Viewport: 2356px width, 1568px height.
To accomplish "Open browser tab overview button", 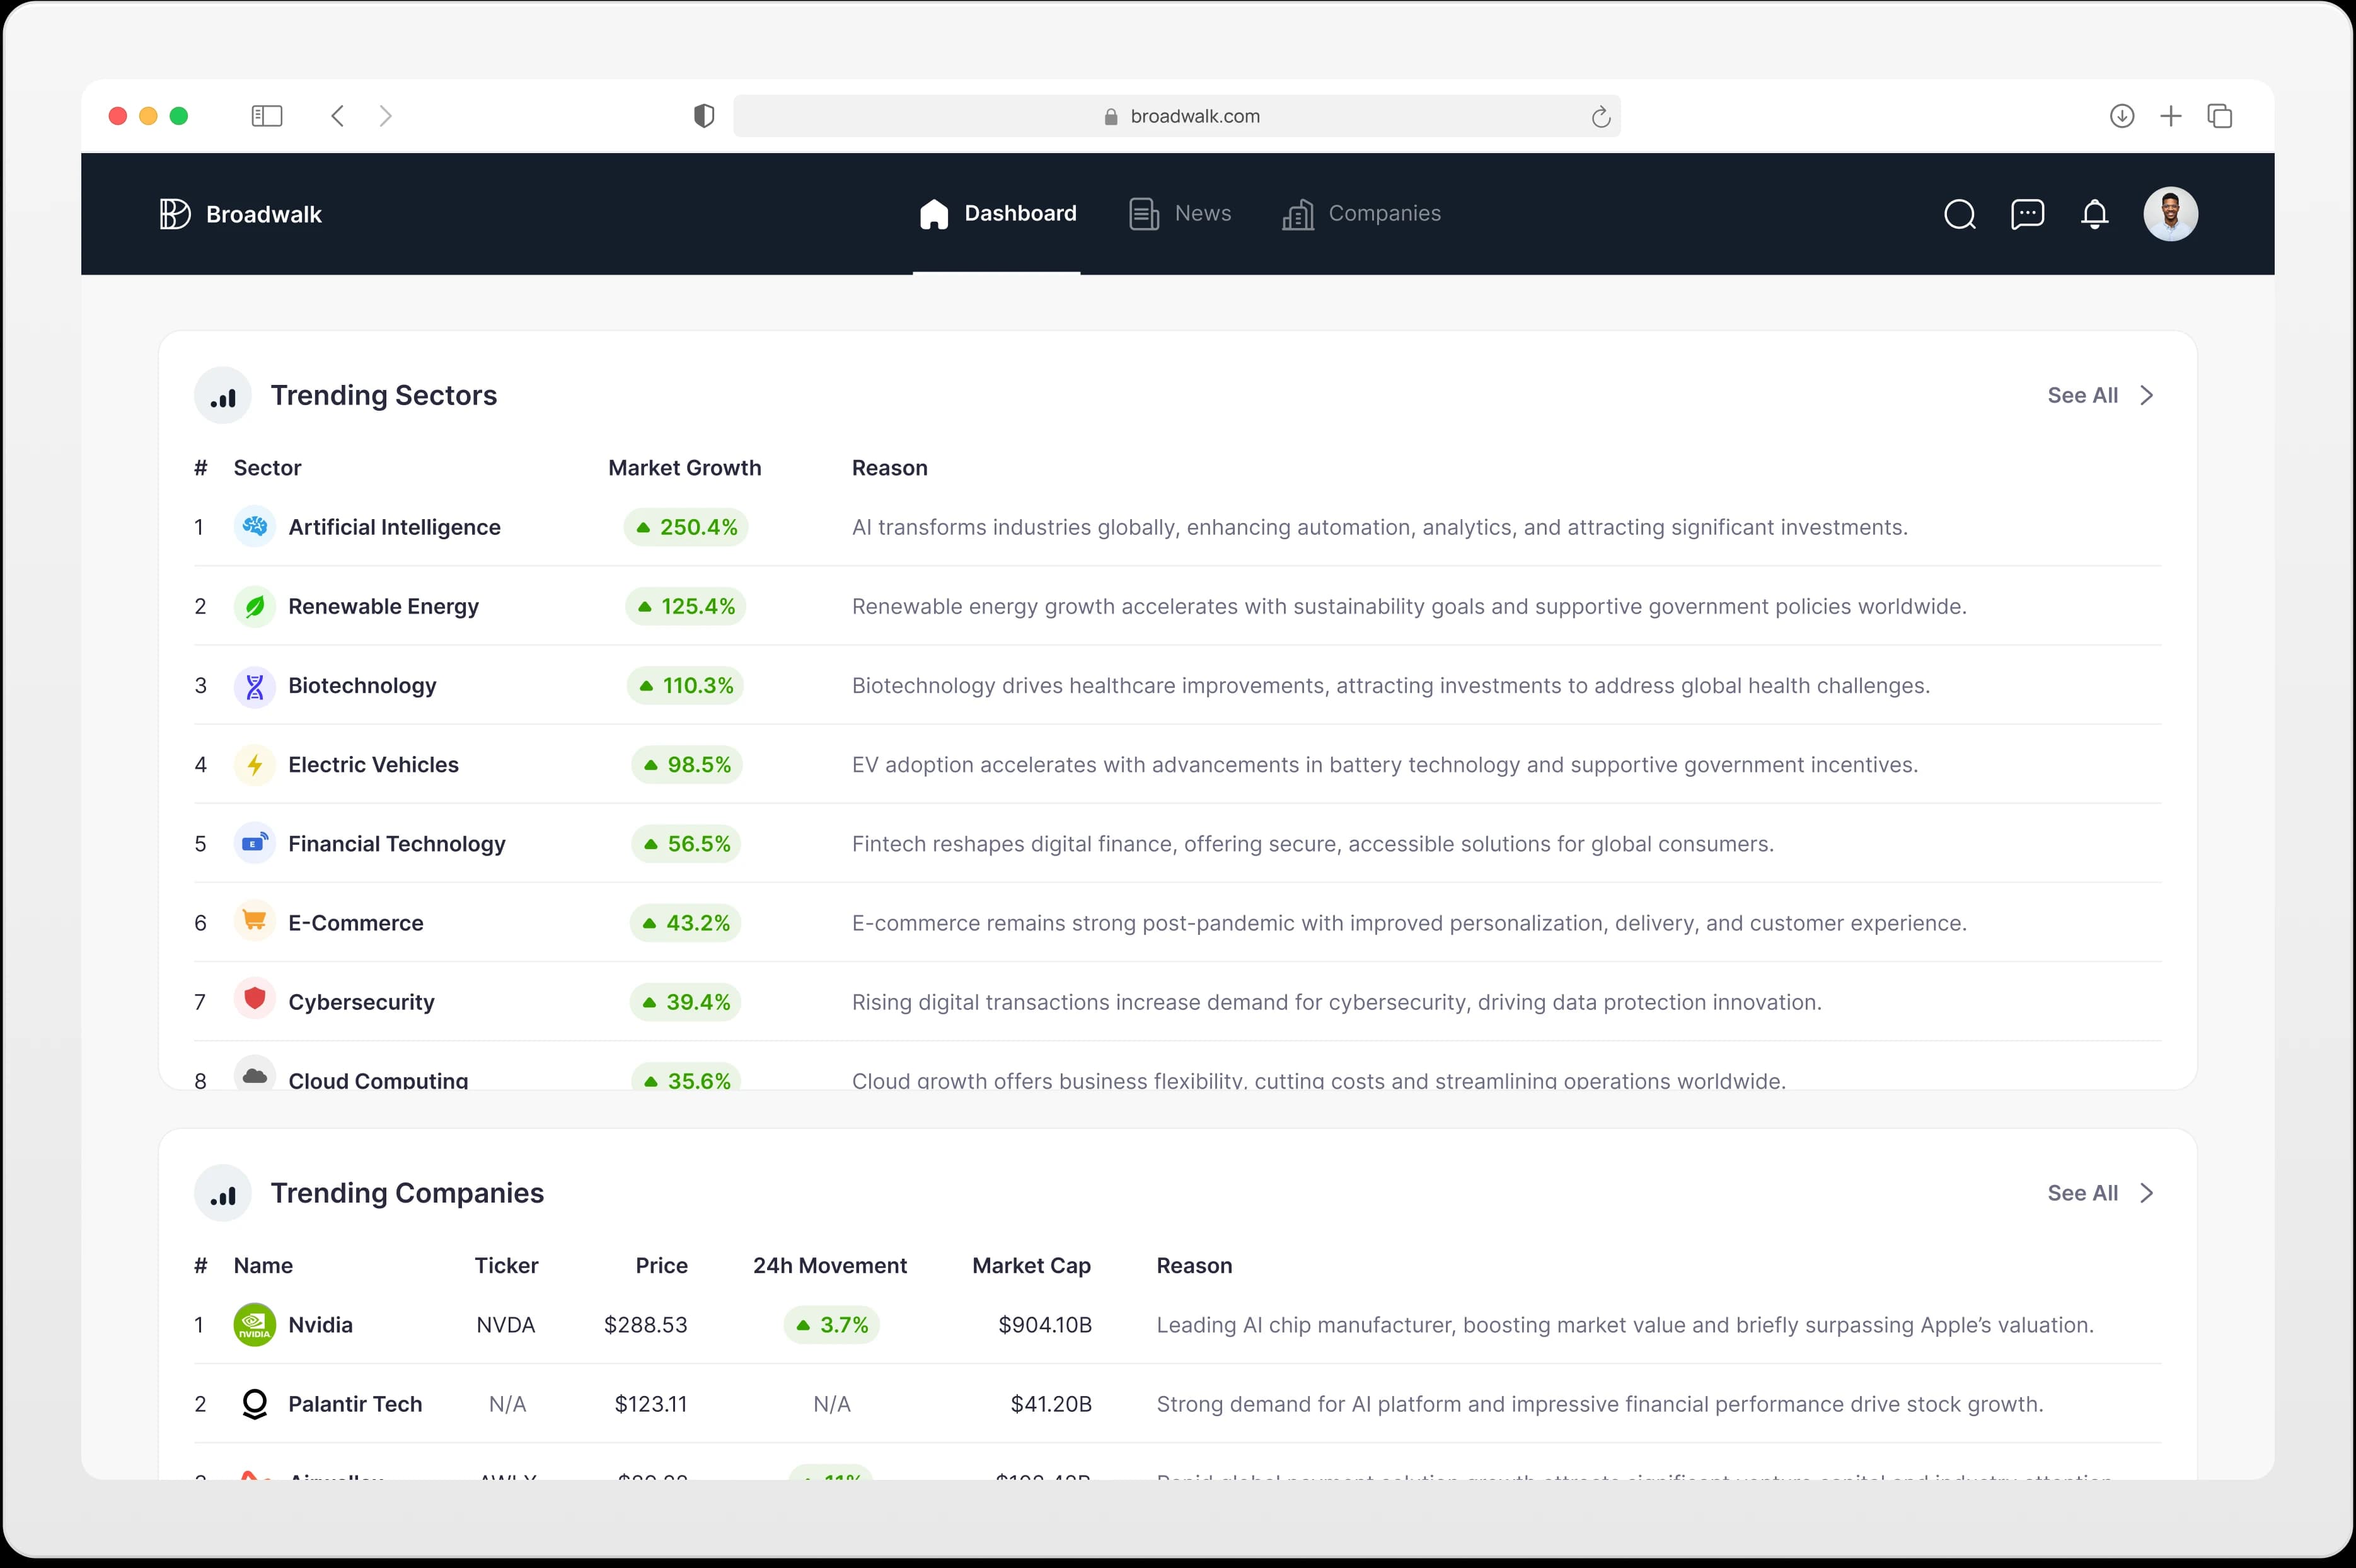I will click(x=2220, y=116).
